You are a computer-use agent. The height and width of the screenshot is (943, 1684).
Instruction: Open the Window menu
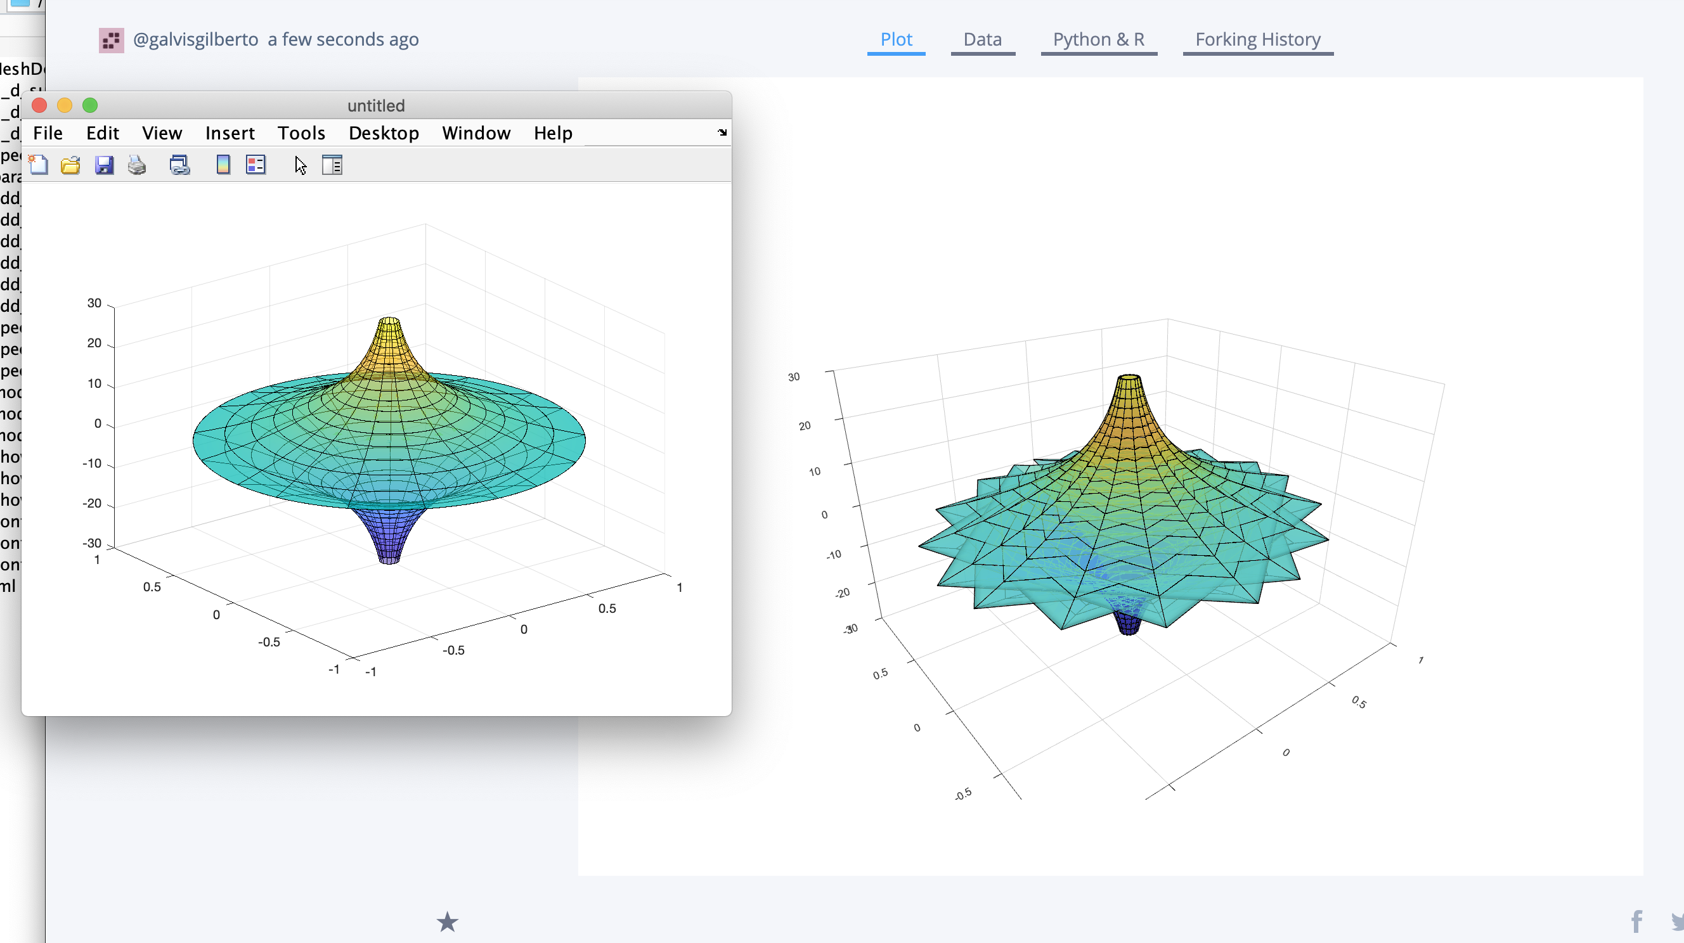click(x=476, y=133)
